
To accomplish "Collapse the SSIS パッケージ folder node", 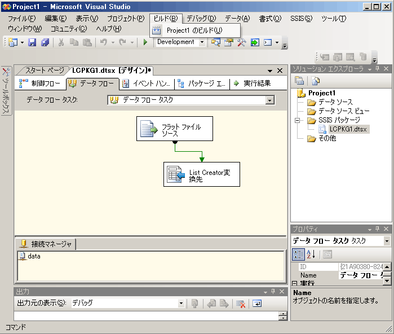I will pyautogui.click(x=297, y=121).
